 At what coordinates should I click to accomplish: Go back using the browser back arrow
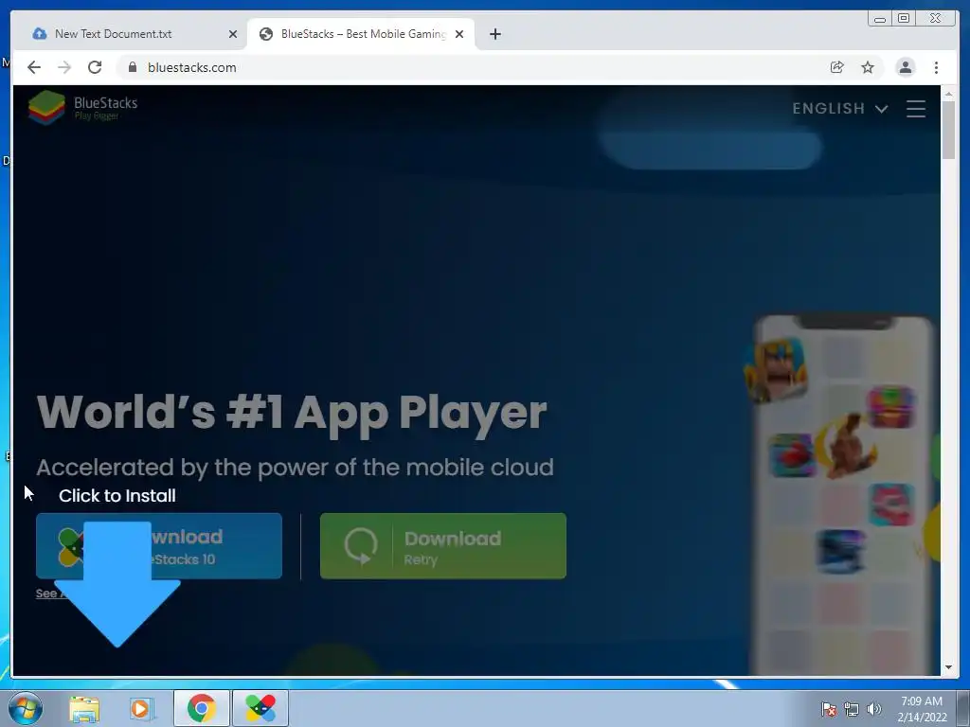[x=34, y=67]
